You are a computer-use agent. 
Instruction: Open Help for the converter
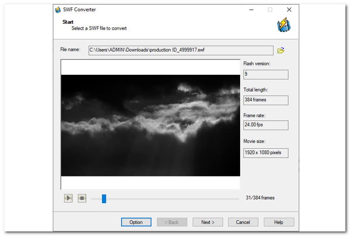pyautogui.click(x=279, y=222)
